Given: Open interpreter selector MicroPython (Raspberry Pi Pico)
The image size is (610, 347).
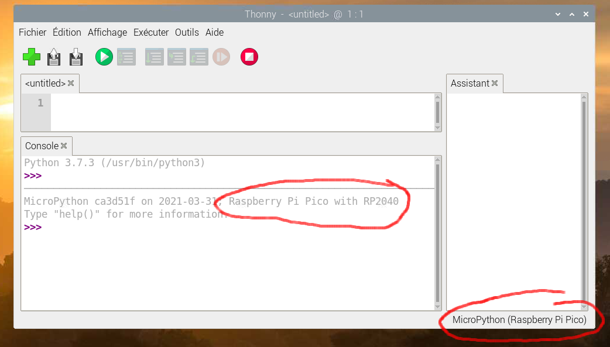Looking at the screenshot, I should [519, 319].
